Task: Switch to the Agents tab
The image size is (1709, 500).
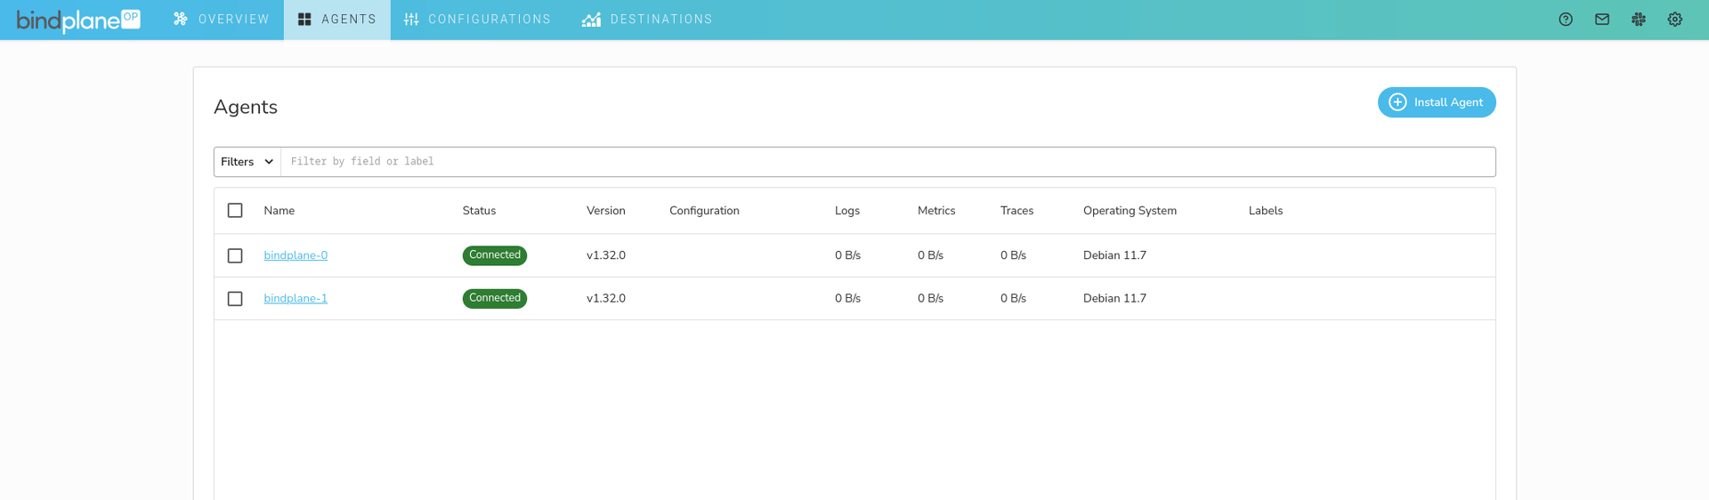Action: click(x=337, y=20)
